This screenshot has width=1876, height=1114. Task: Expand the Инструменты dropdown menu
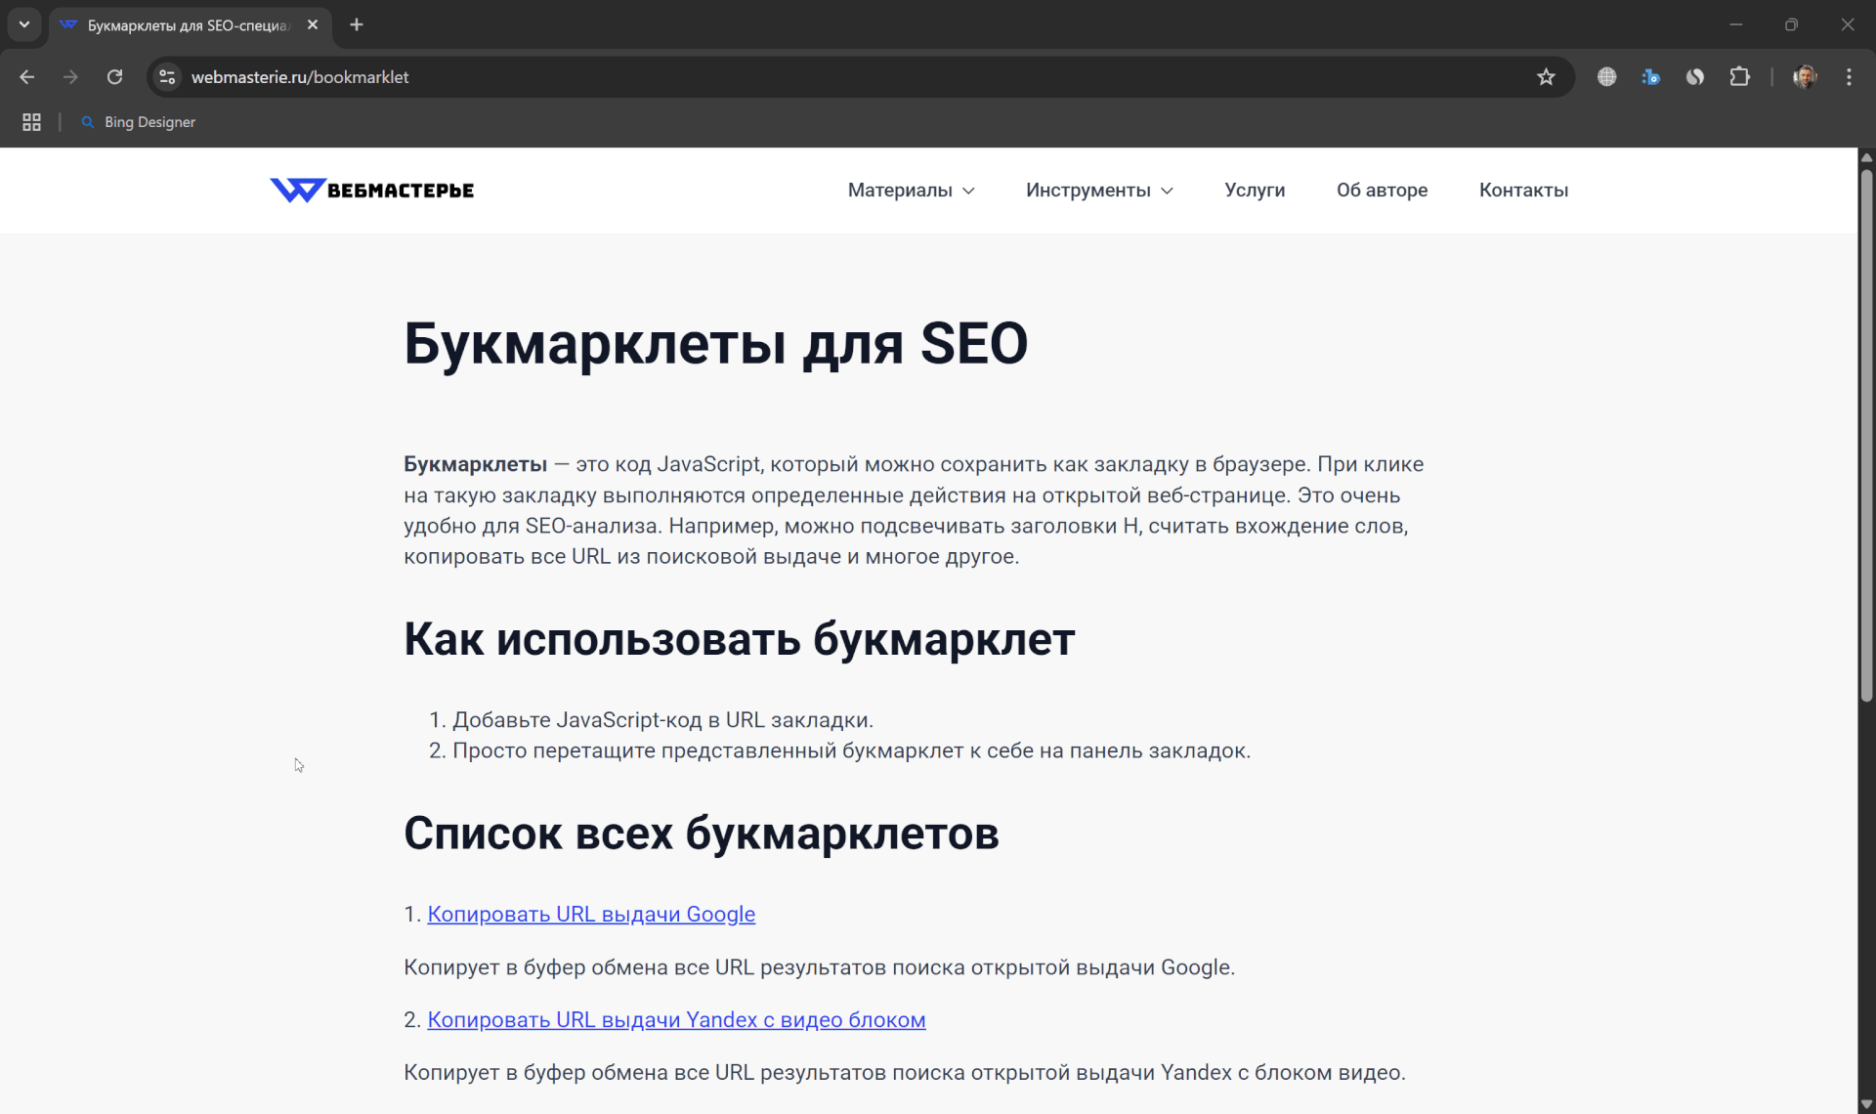1097,190
